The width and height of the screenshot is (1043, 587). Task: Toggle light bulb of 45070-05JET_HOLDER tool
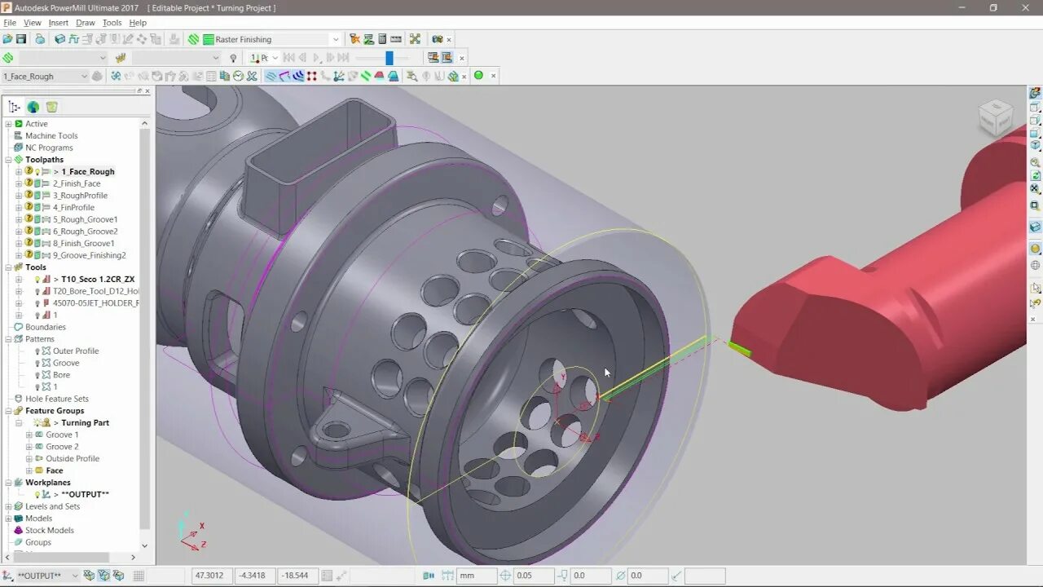coord(37,303)
